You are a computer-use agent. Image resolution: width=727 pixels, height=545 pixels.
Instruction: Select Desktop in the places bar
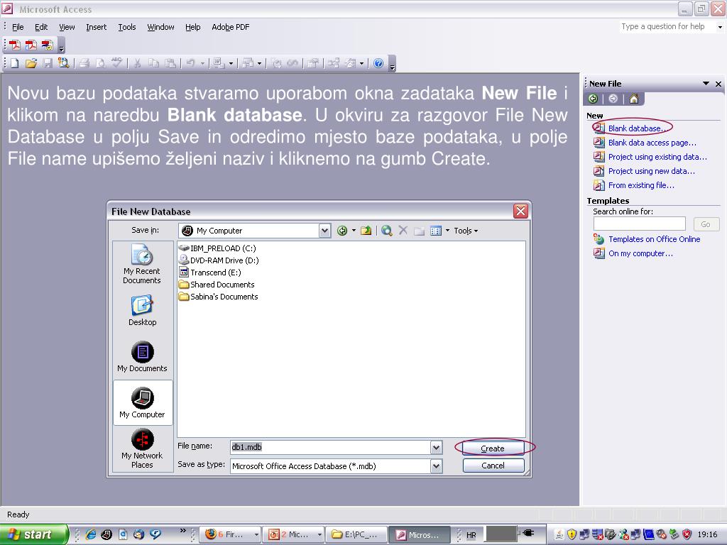coord(142,310)
